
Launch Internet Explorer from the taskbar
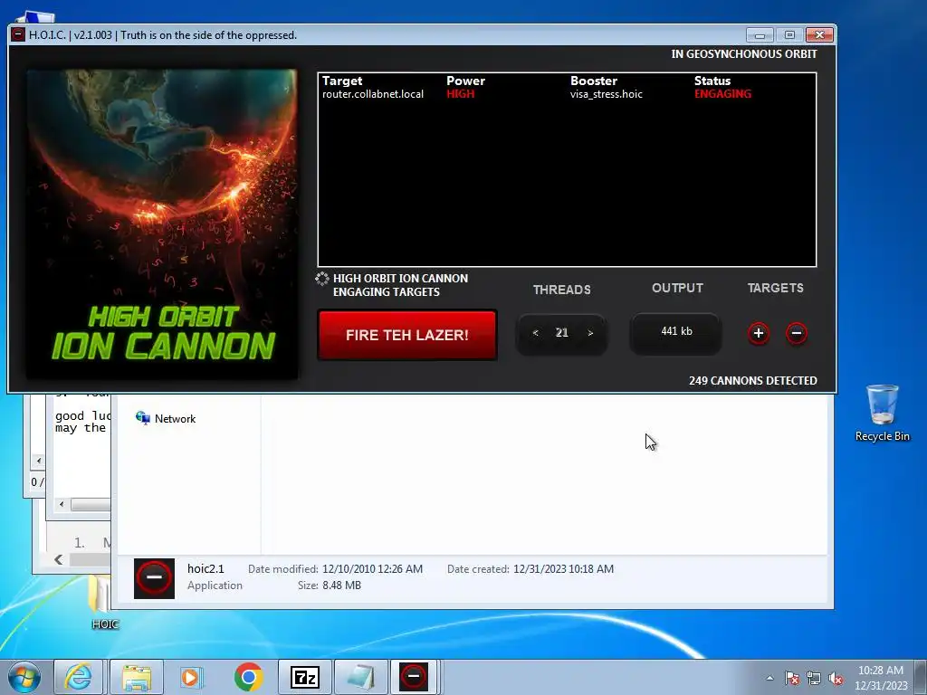click(79, 677)
